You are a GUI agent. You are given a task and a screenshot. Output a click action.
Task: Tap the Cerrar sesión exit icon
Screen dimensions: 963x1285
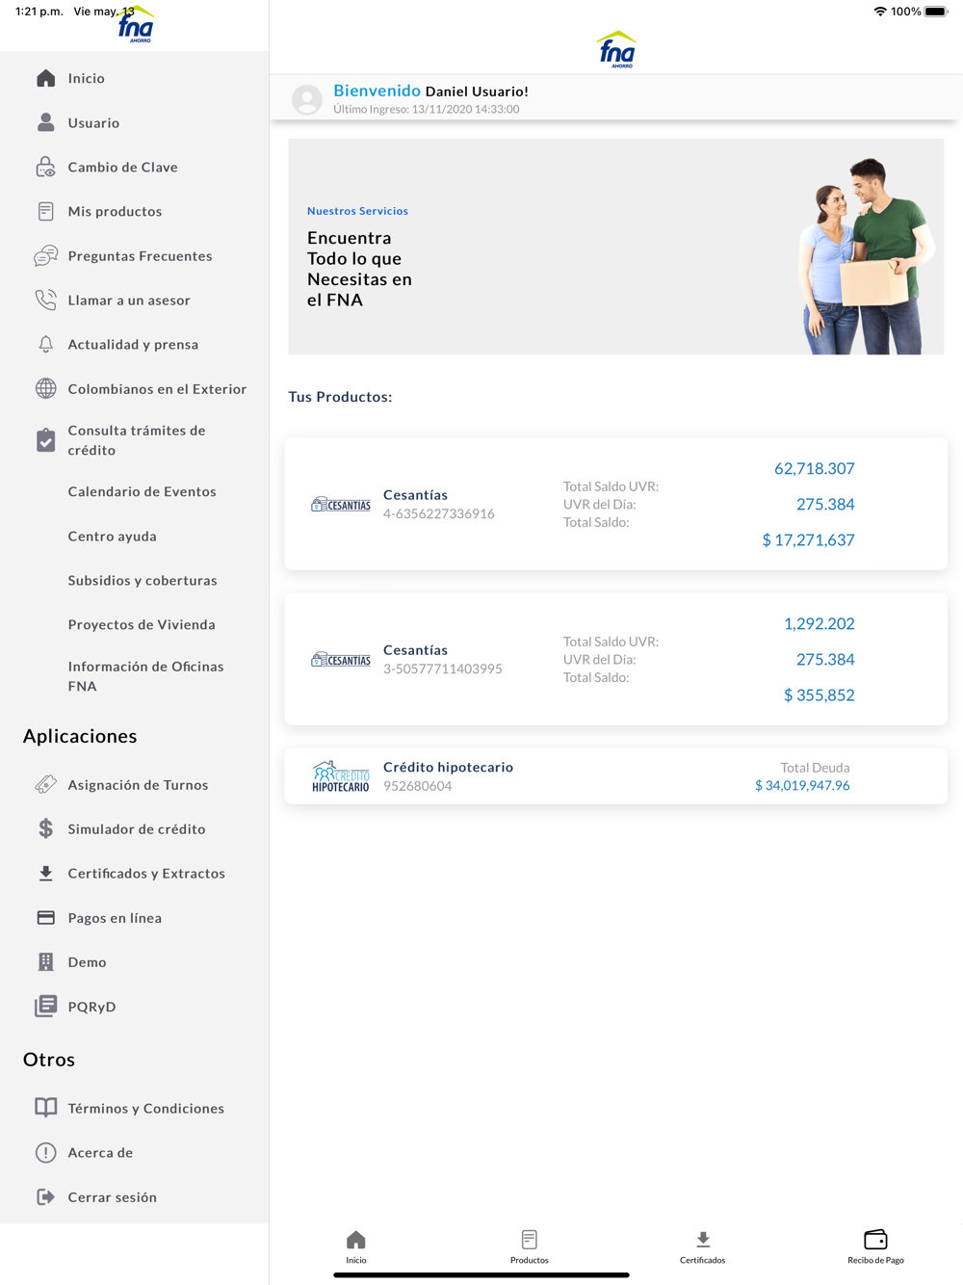click(45, 1196)
